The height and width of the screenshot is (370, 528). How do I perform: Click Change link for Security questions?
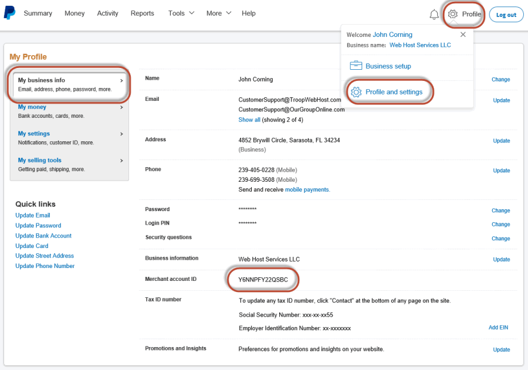tap(500, 239)
